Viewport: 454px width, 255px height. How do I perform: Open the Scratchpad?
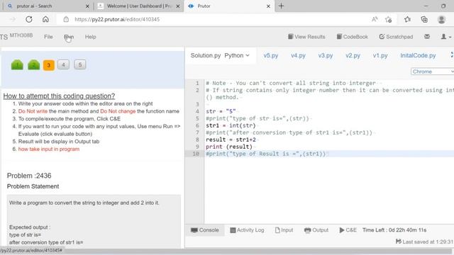click(396, 37)
